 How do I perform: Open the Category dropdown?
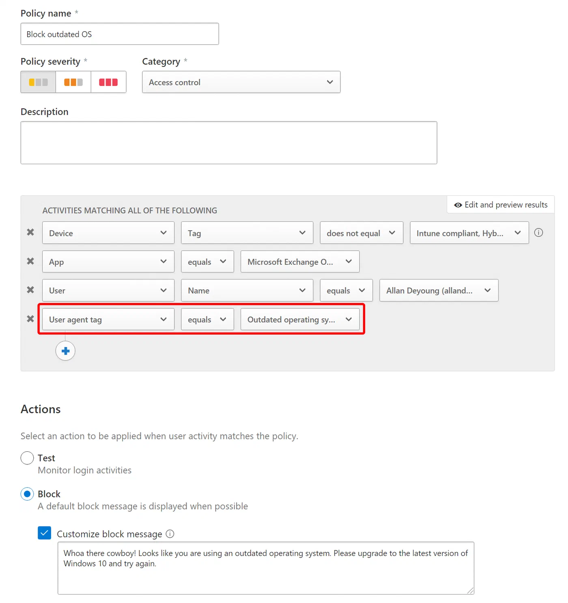tap(241, 82)
